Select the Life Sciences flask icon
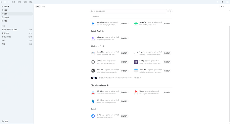Viewport: 230px width, 124px height. click(x=93, y=92)
